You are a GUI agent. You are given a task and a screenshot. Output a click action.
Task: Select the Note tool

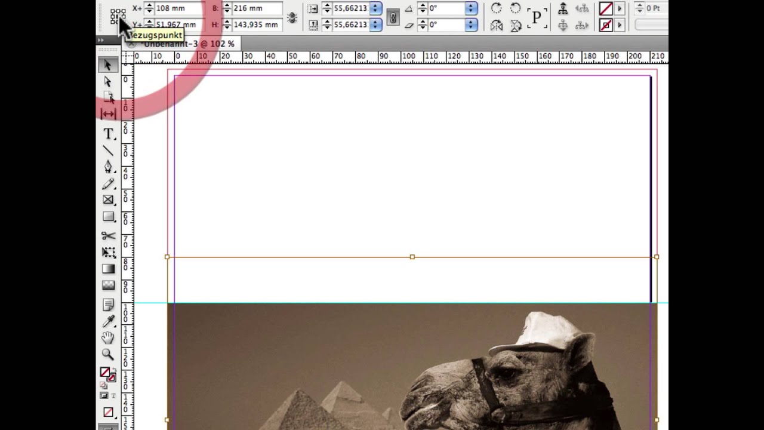pos(108,305)
